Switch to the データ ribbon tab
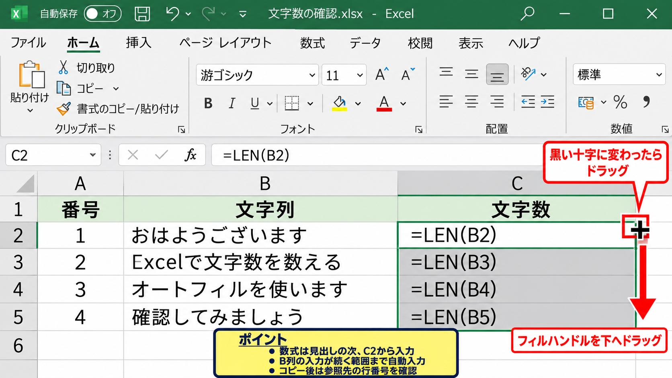Viewport: 672px width, 378px height. pyautogui.click(x=365, y=43)
